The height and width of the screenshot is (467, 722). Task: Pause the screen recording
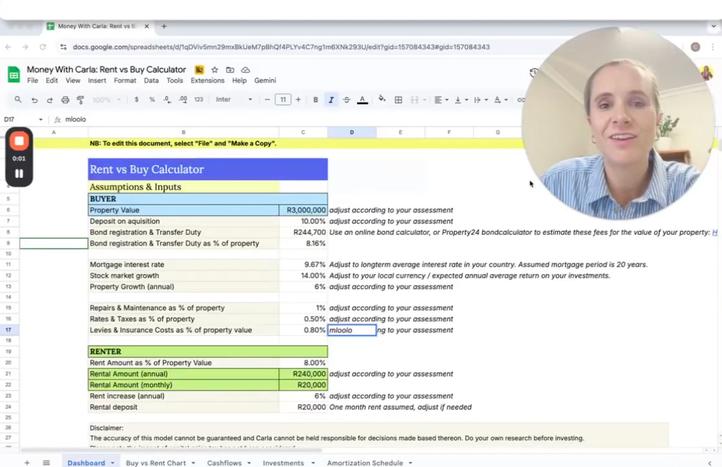pyautogui.click(x=19, y=173)
